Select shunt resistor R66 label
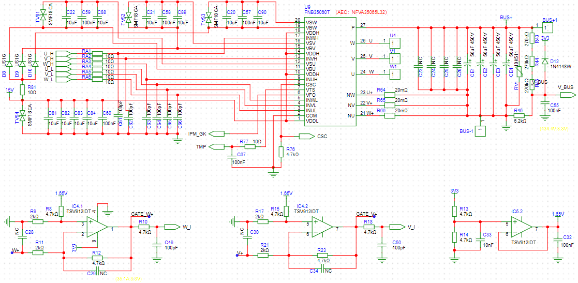The image size is (578, 283). (381, 111)
